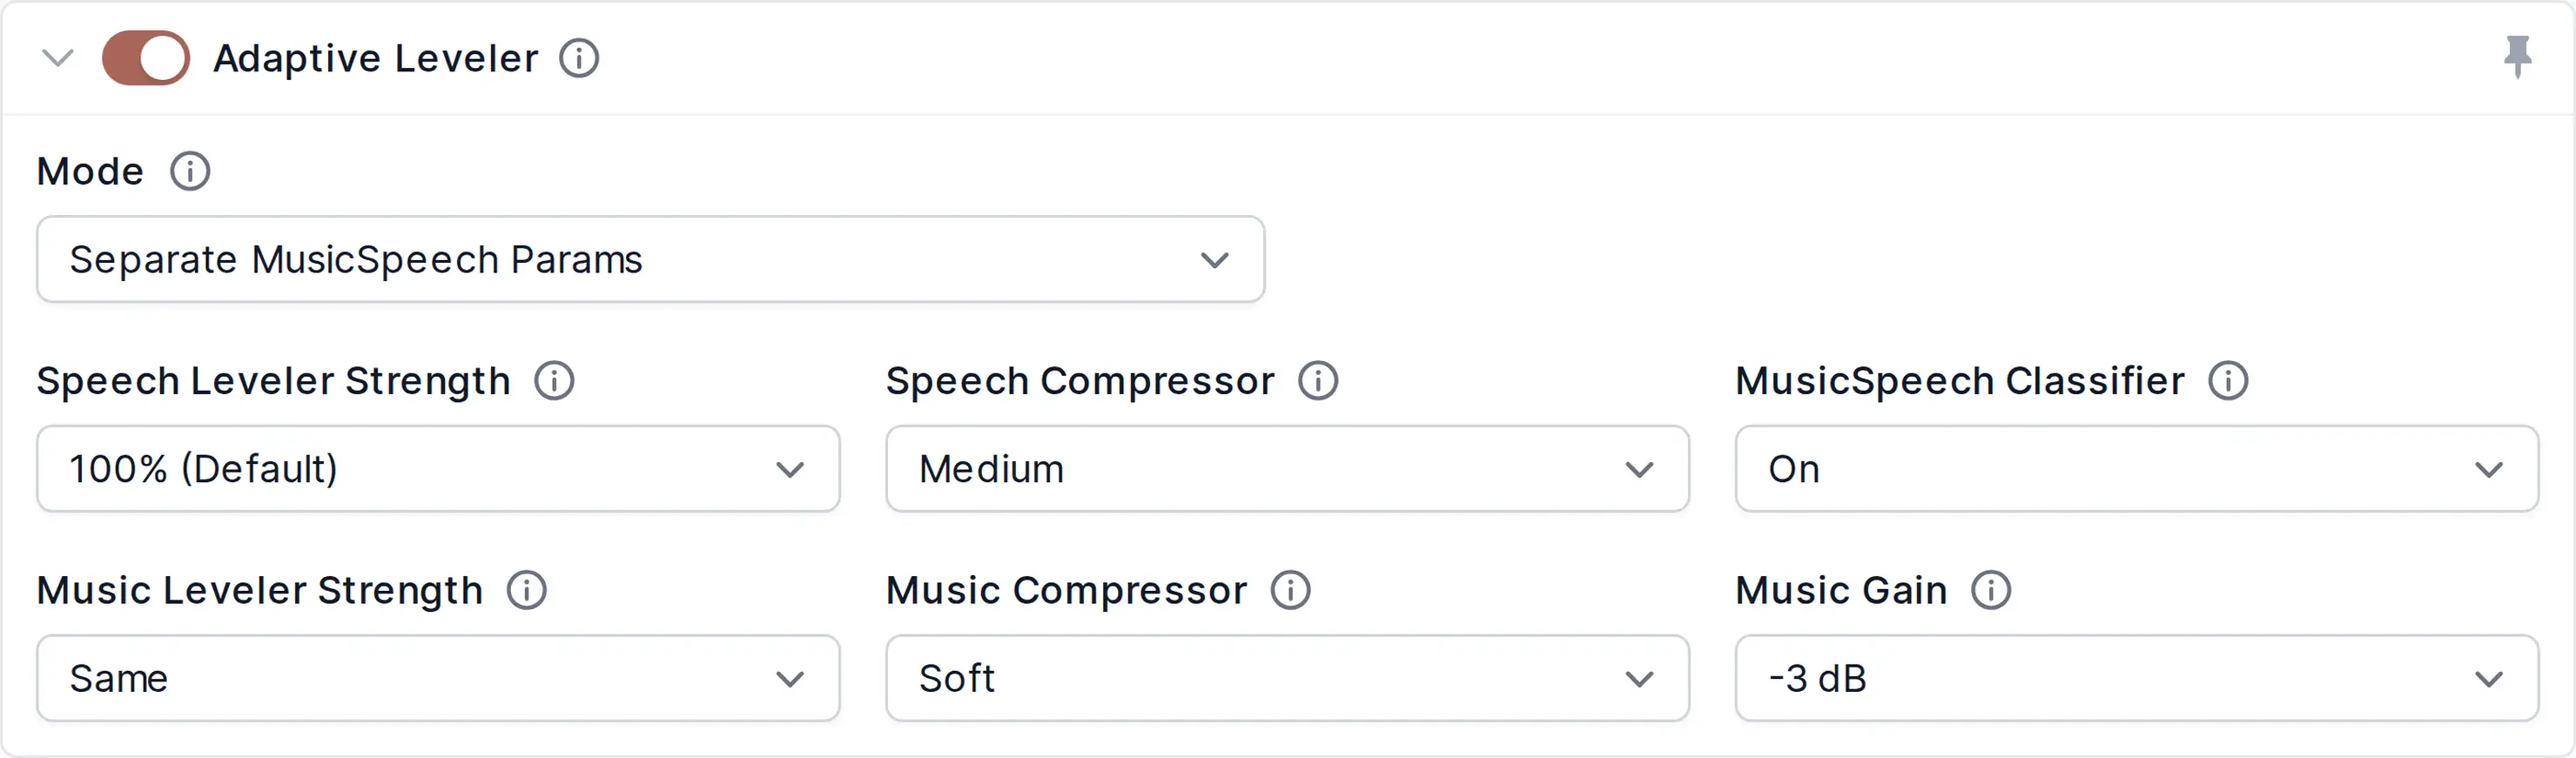Click the pin icon in panel header
2576x758 pixels.
point(2518,57)
